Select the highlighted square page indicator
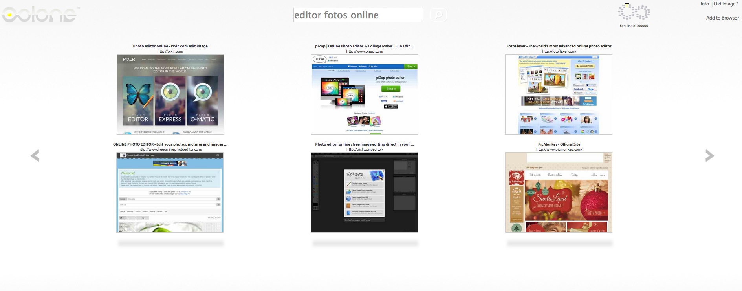The width and height of the screenshot is (742, 291). (x=627, y=5)
